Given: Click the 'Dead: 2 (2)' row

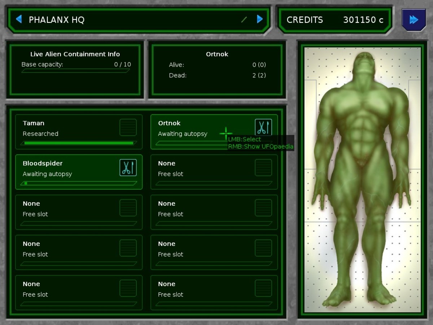Looking at the screenshot, I should 217,75.
